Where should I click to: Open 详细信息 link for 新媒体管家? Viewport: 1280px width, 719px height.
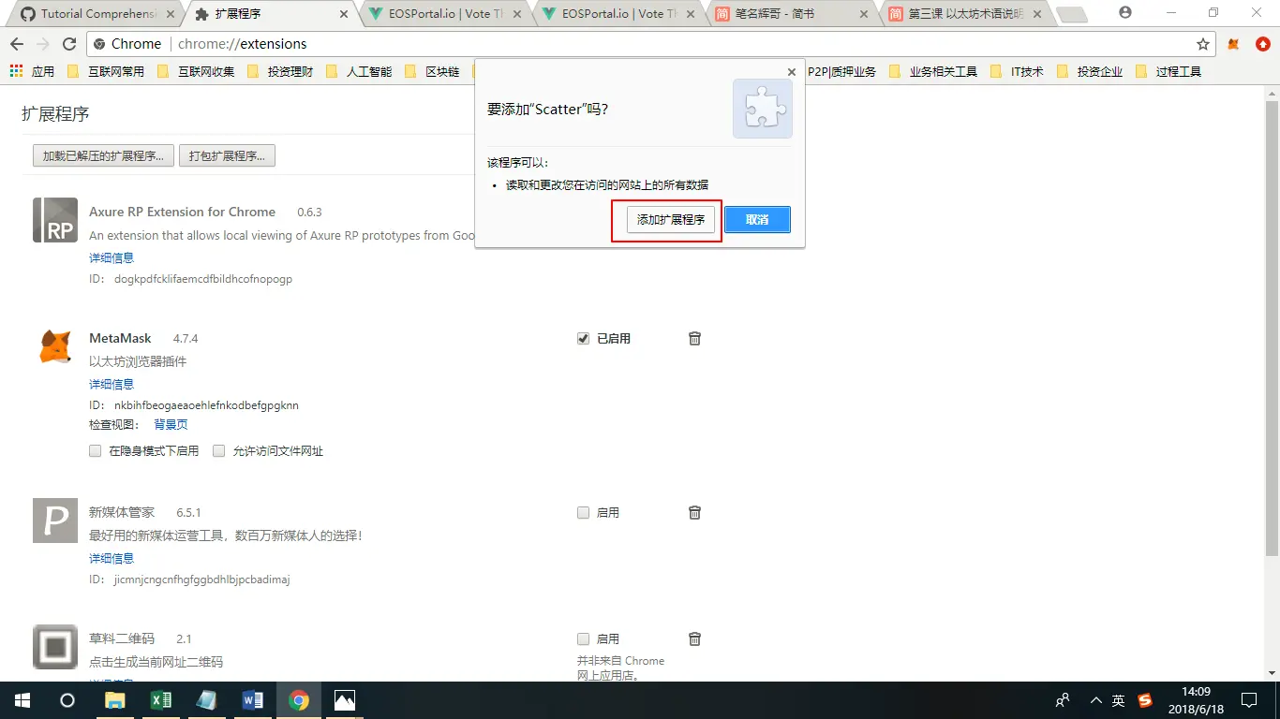112,558
